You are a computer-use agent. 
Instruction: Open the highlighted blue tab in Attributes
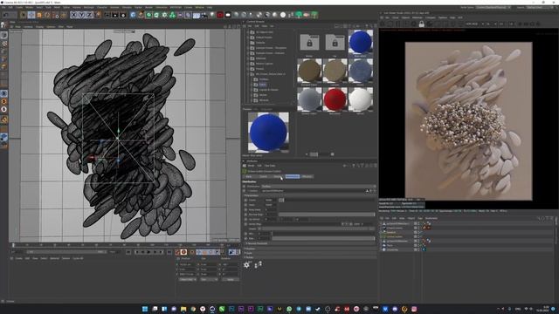293,176
